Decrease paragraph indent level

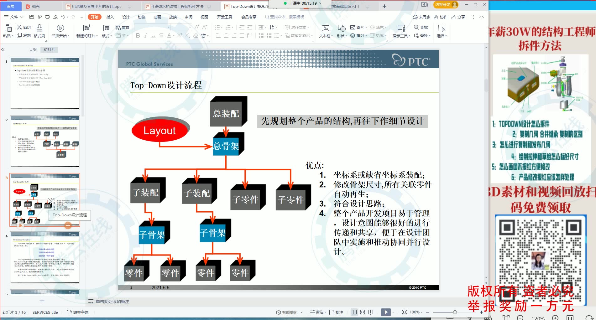[x=242, y=28]
